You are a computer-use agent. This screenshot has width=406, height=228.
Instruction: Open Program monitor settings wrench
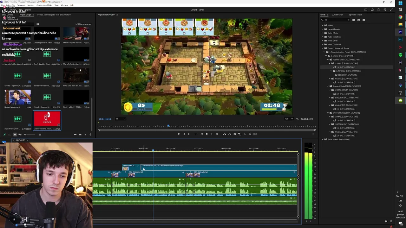click(x=297, y=119)
